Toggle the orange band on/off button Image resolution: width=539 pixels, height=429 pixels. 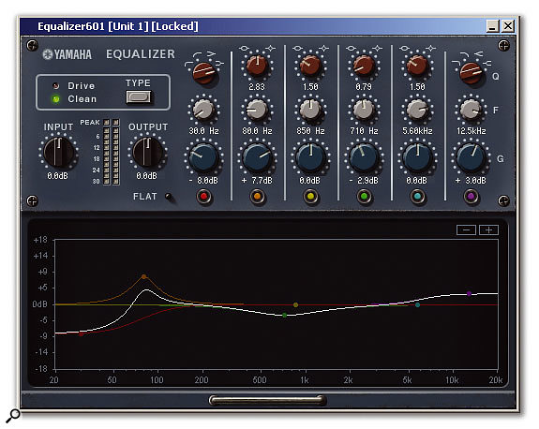coord(258,197)
